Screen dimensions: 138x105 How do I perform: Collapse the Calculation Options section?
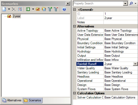pos(74,93)
